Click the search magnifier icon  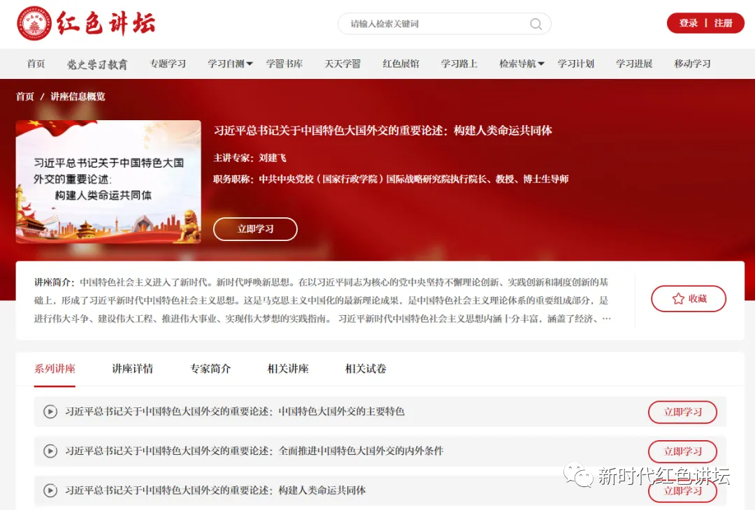[535, 24]
